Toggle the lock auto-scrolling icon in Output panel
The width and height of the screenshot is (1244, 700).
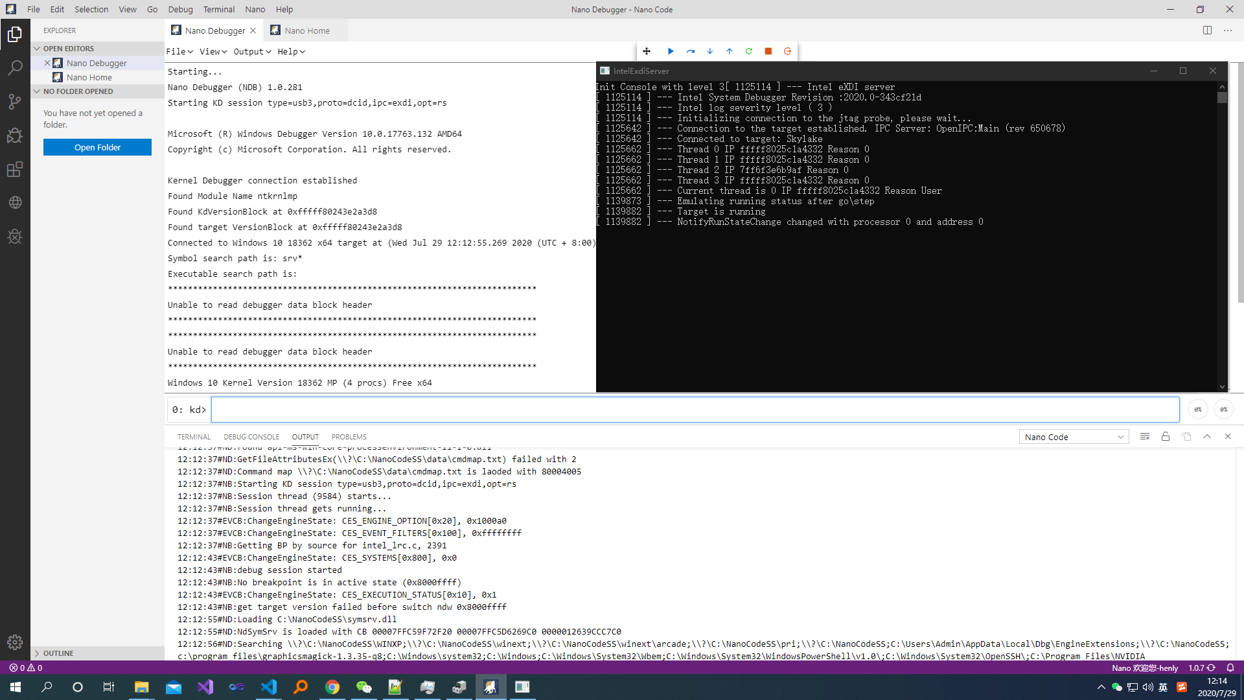1165,436
